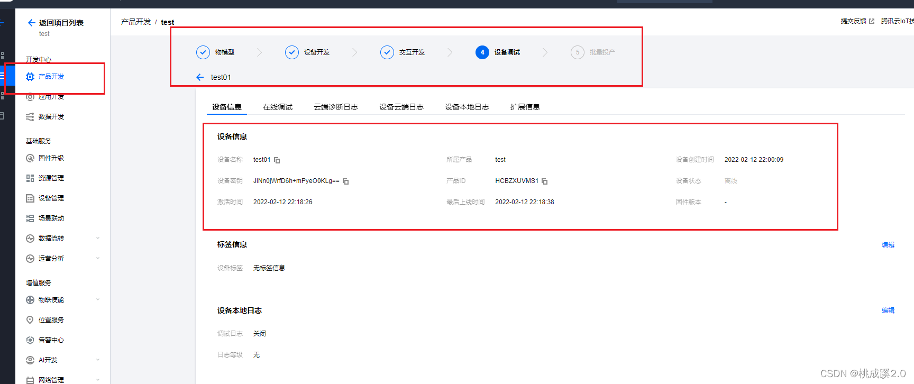This screenshot has height=384, width=914.
Task: Click the 交互开发 step label
Action: point(412,52)
